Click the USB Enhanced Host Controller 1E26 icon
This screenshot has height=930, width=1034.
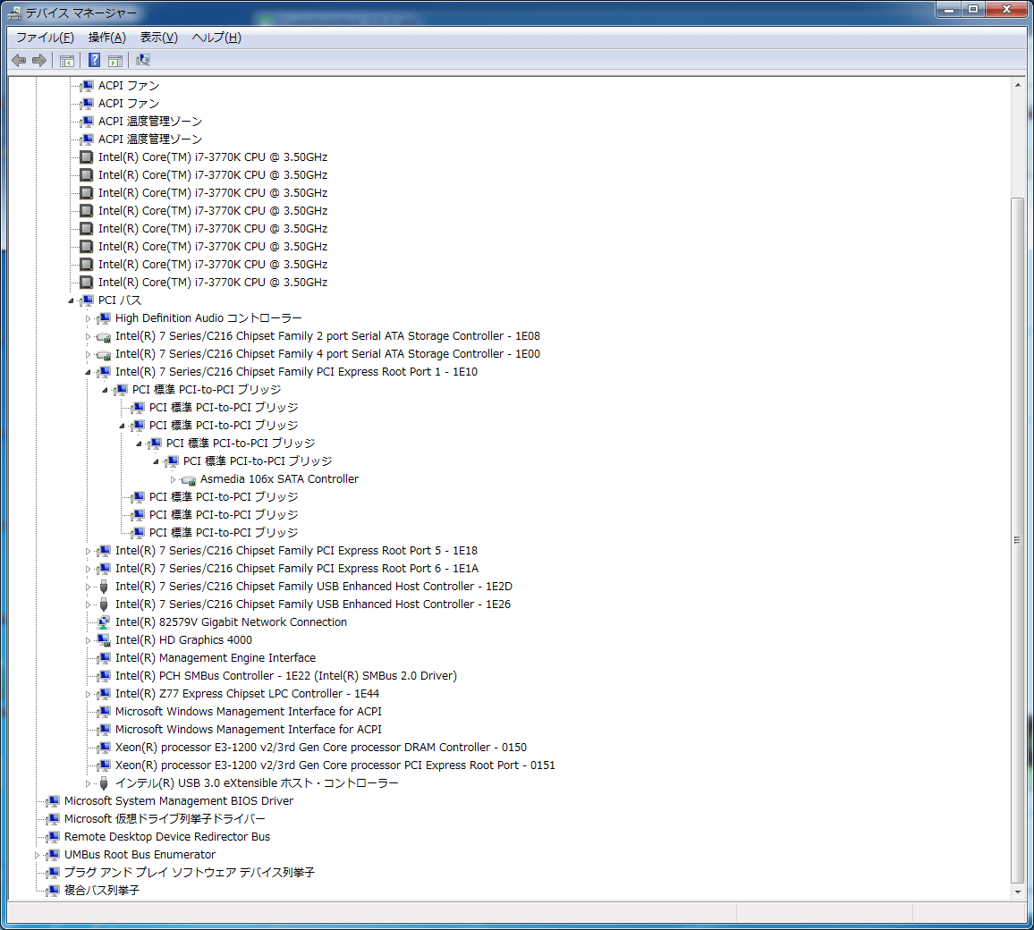tap(104, 604)
